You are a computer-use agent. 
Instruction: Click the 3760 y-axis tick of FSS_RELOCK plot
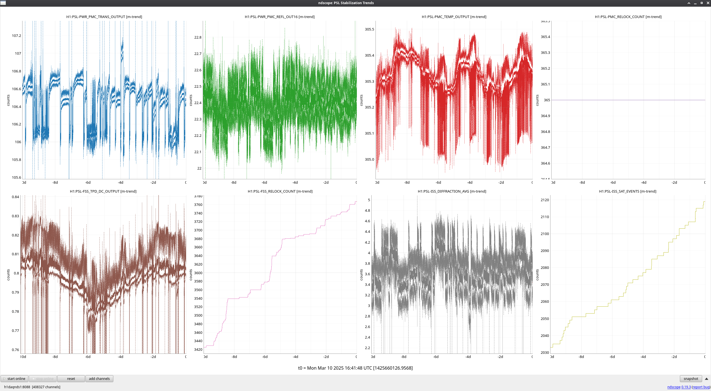point(198,205)
